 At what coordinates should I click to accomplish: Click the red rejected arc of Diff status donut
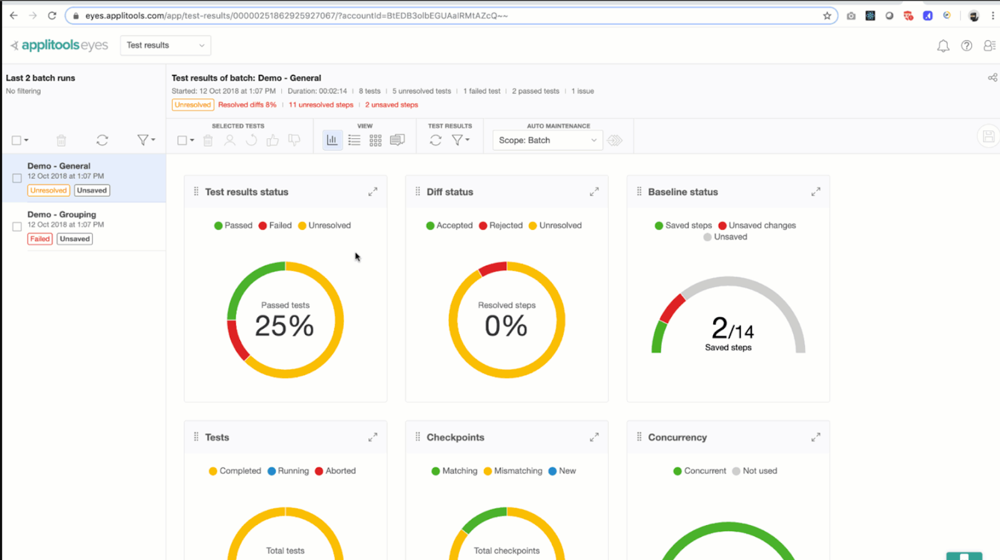(x=493, y=268)
